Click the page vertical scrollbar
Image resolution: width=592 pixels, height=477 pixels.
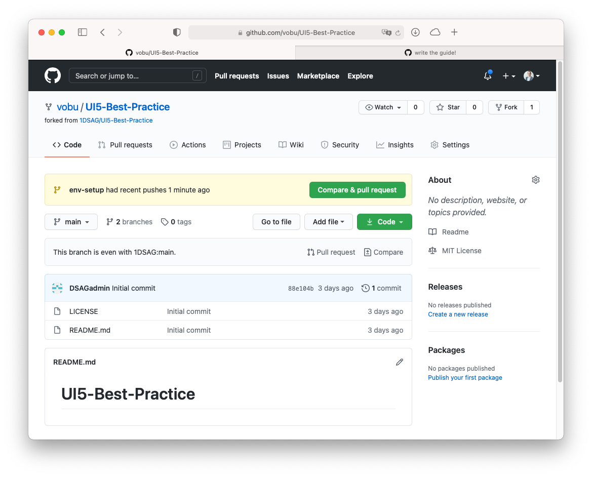pyautogui.click(x=560, y=222)
